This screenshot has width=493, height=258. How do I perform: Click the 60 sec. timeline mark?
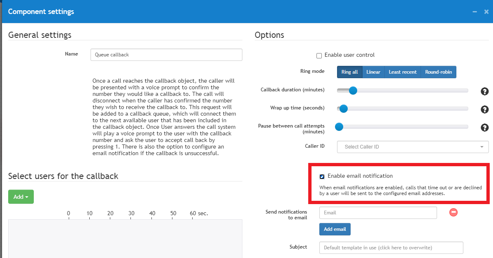[x=199, y=214]
